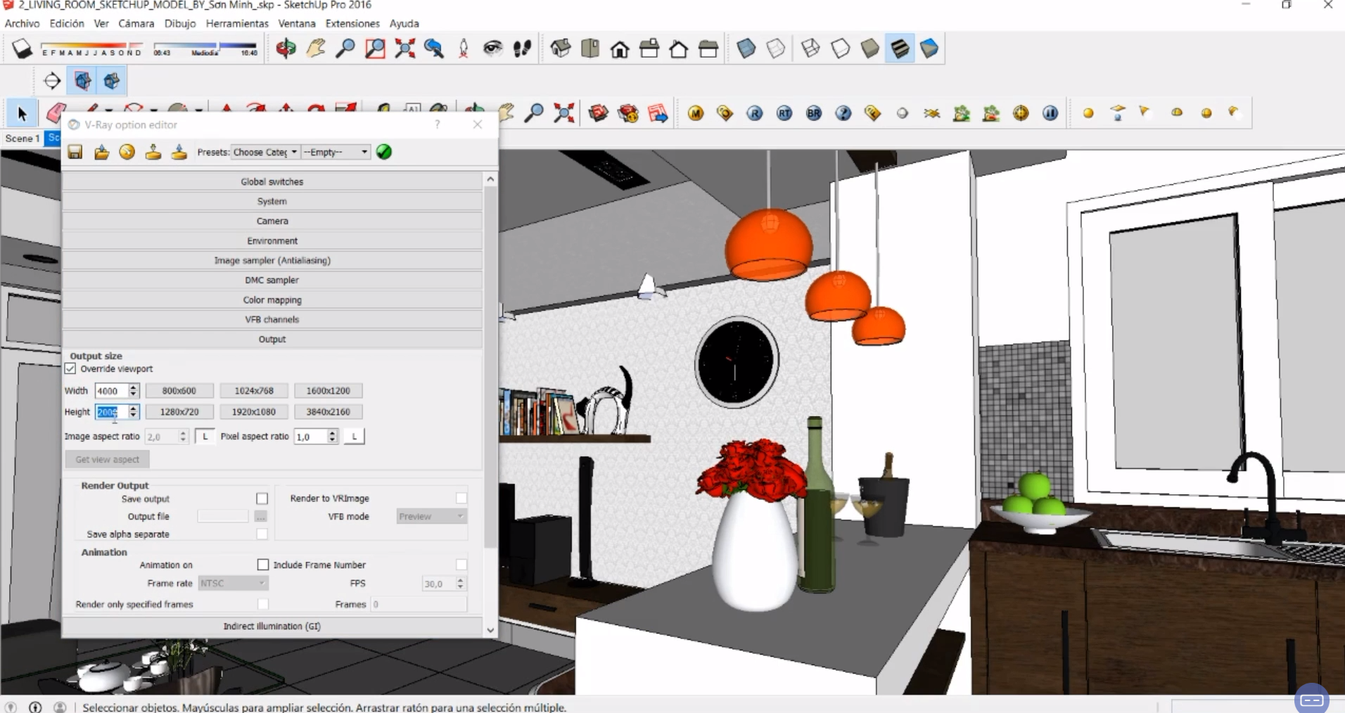
Task: Click the V-Ray material editor M icon
Action: pos(696,113)
